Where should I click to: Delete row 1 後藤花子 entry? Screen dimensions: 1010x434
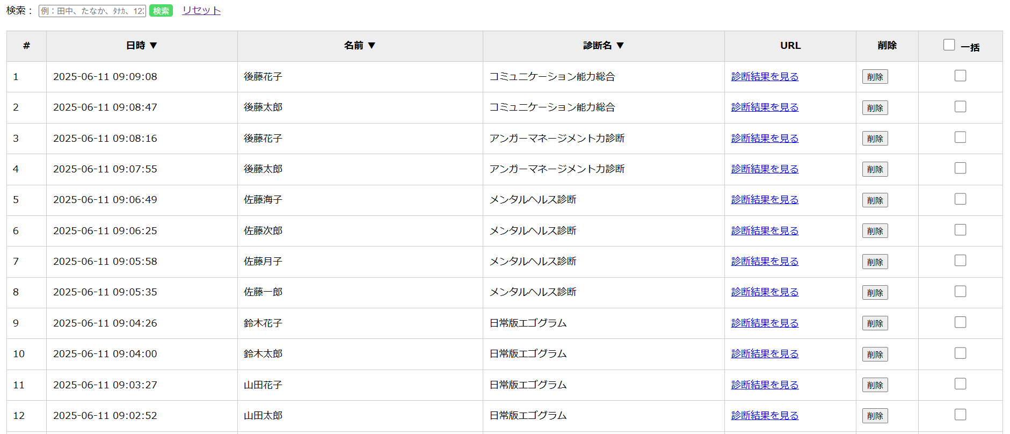[875, 77]
